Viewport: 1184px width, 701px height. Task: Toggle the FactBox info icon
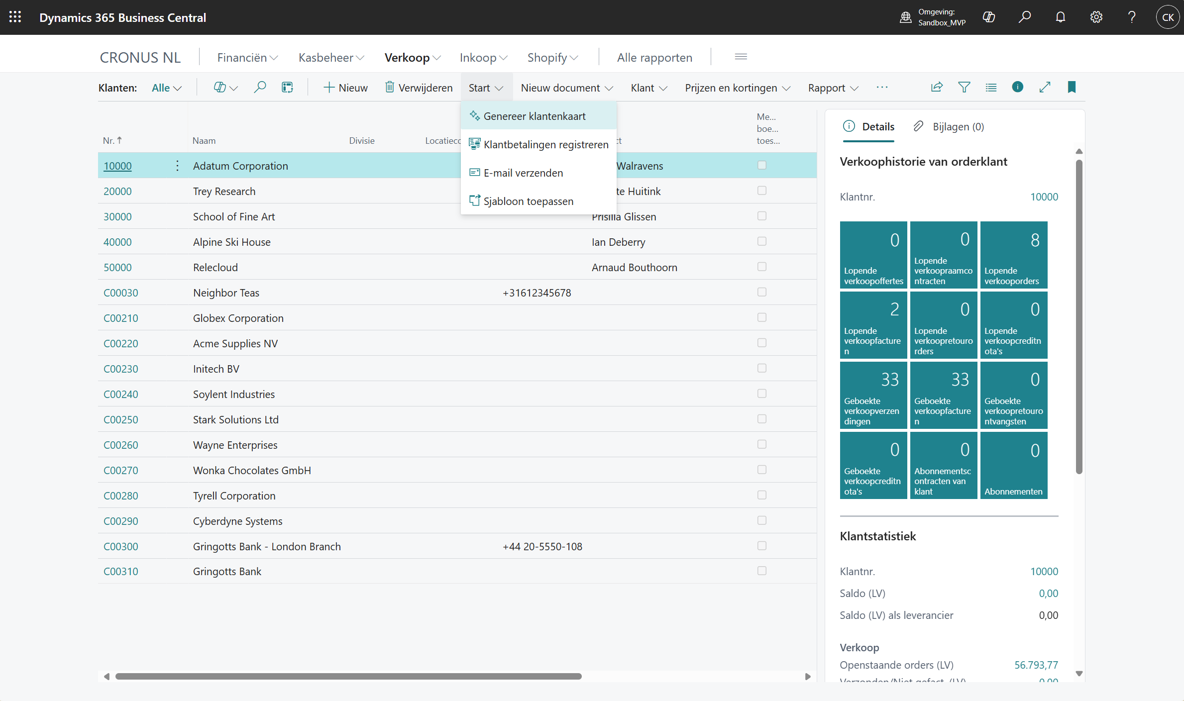1017,88
